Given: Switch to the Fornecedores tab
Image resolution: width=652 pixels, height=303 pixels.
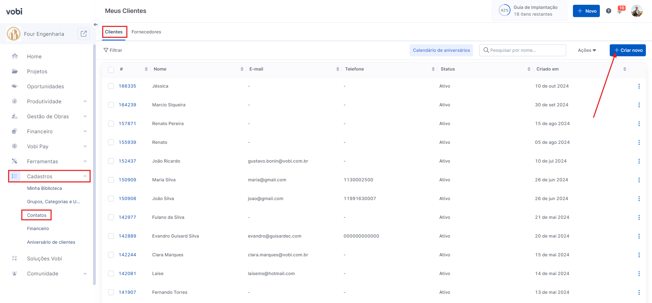Looking at the screenshot, I should 146,32.
